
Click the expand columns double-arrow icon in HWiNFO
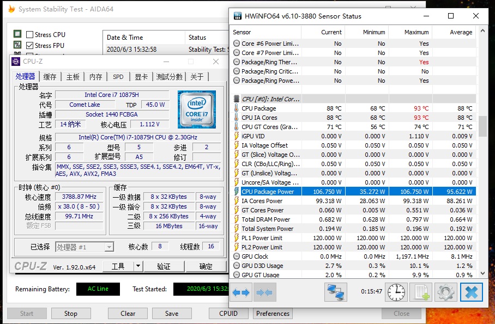click(241, 292)
